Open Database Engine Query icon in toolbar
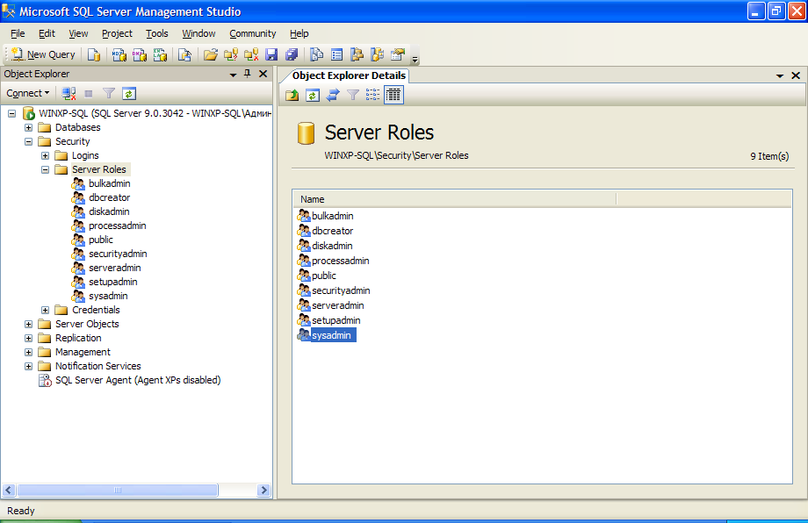The width and height of the screenshot is (808, 523). (94, 54)
